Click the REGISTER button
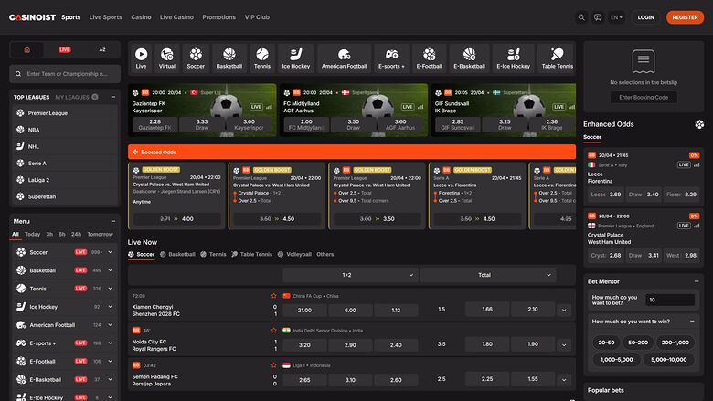This screenshot has height=401, width=713. coord(685,17)
